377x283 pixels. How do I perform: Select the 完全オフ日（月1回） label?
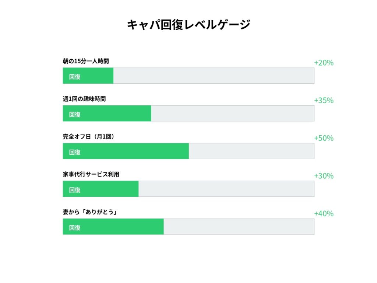coord(89,137)
